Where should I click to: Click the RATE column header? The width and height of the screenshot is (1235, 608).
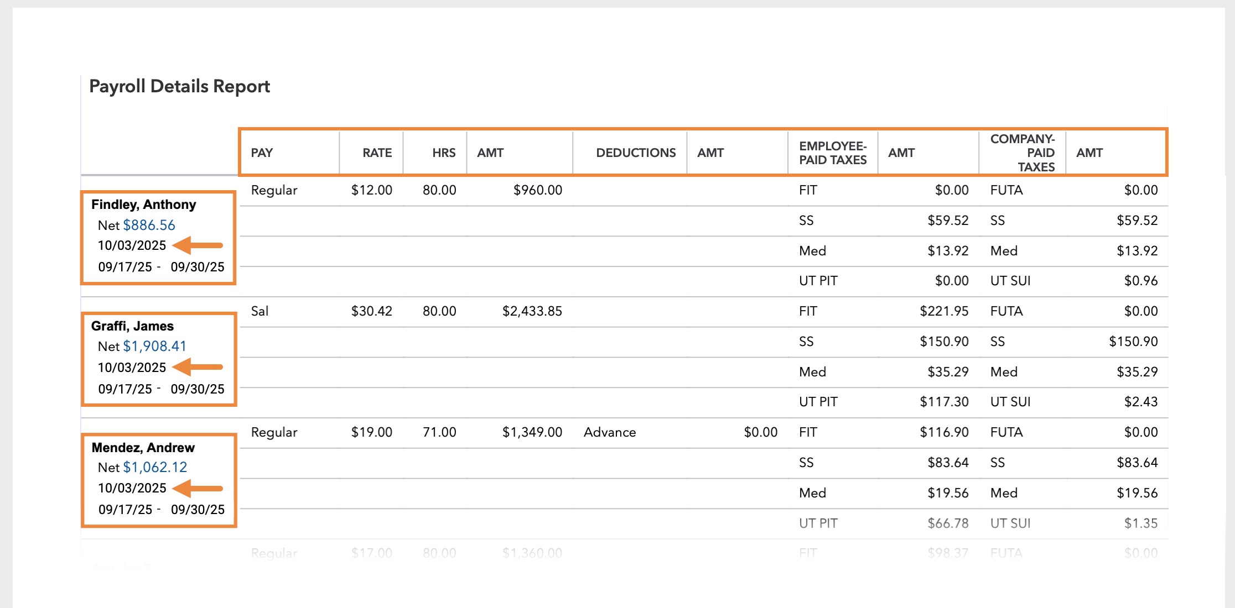pos(377,153)
